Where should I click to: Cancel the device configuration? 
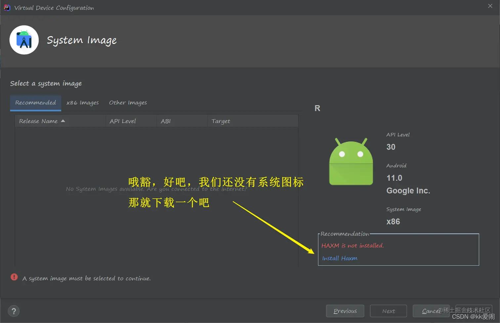click(x=431, y=311)
